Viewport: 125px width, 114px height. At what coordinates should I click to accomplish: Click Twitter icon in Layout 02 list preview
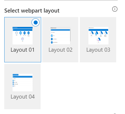[52, 36]
